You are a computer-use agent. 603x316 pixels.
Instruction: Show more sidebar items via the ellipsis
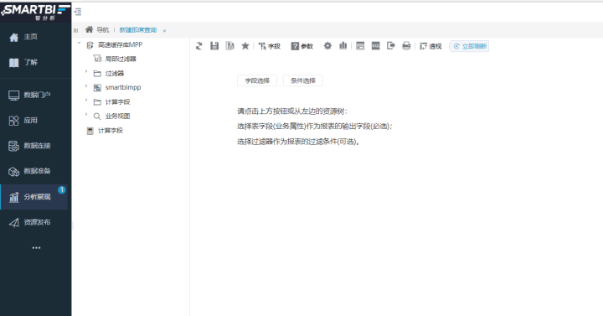36,248
